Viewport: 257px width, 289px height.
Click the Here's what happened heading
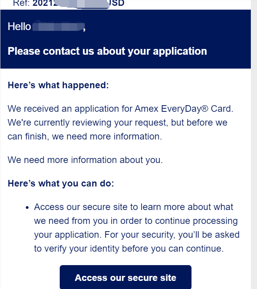[x=58, y=85]
